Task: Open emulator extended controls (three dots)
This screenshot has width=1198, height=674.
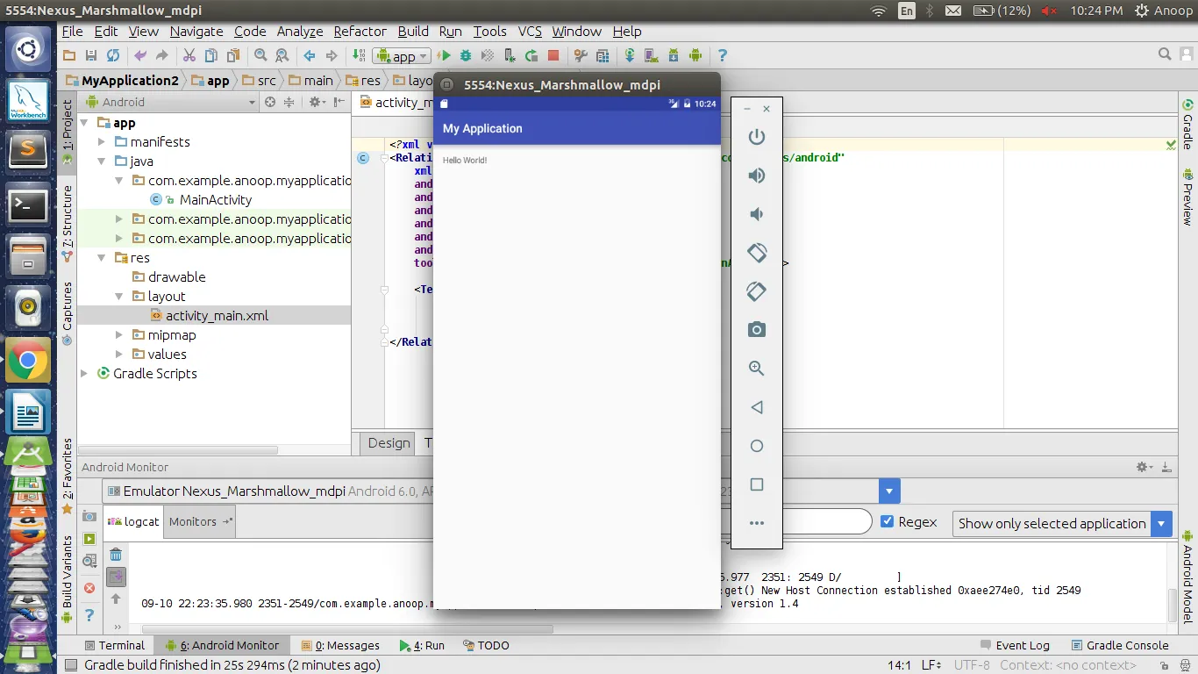Action: 756,523
